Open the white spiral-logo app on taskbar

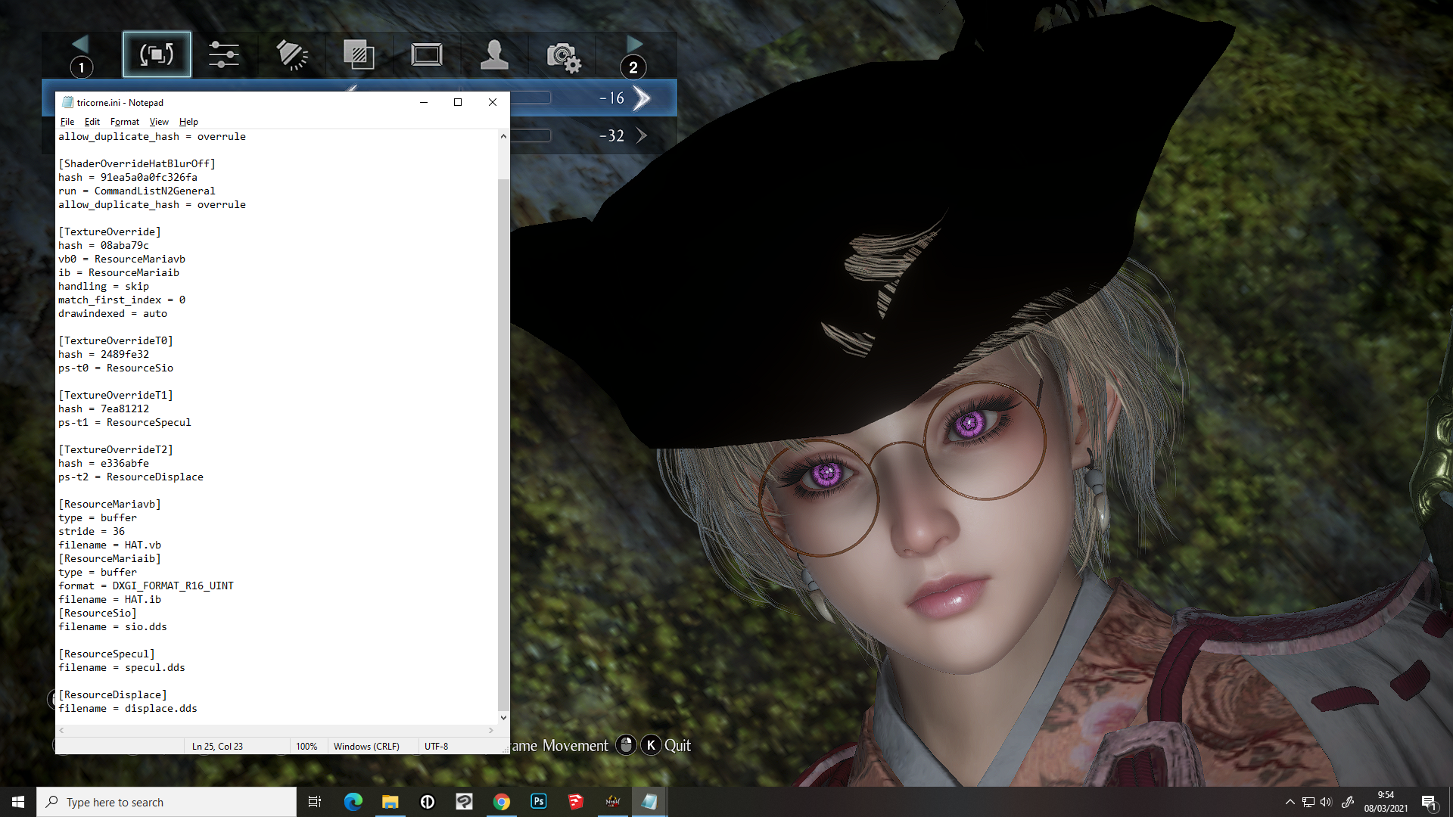pos(465,802)
